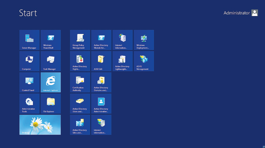This screenshot has height=148, width=265.
Task: Launch Active Directory Administrative Center tile
Action: click(x=101, y=104)
